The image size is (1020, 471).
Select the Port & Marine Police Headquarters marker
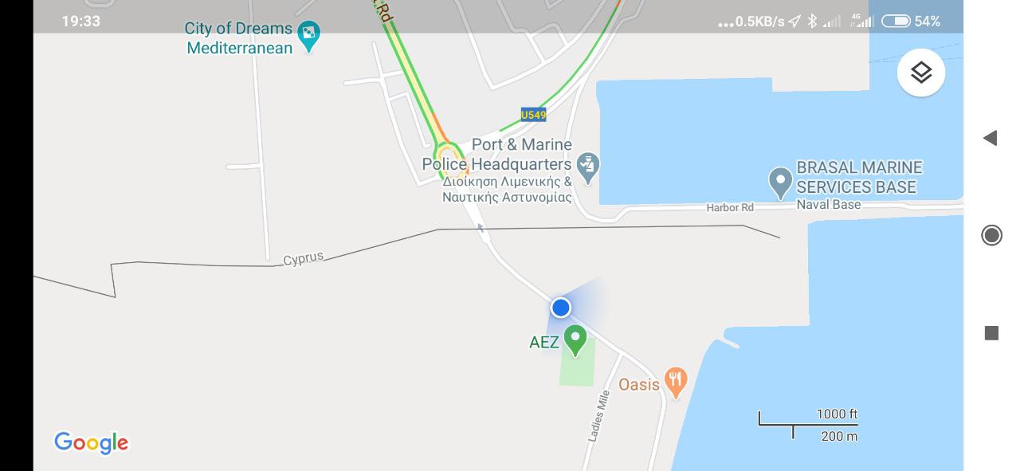[588, 168]
